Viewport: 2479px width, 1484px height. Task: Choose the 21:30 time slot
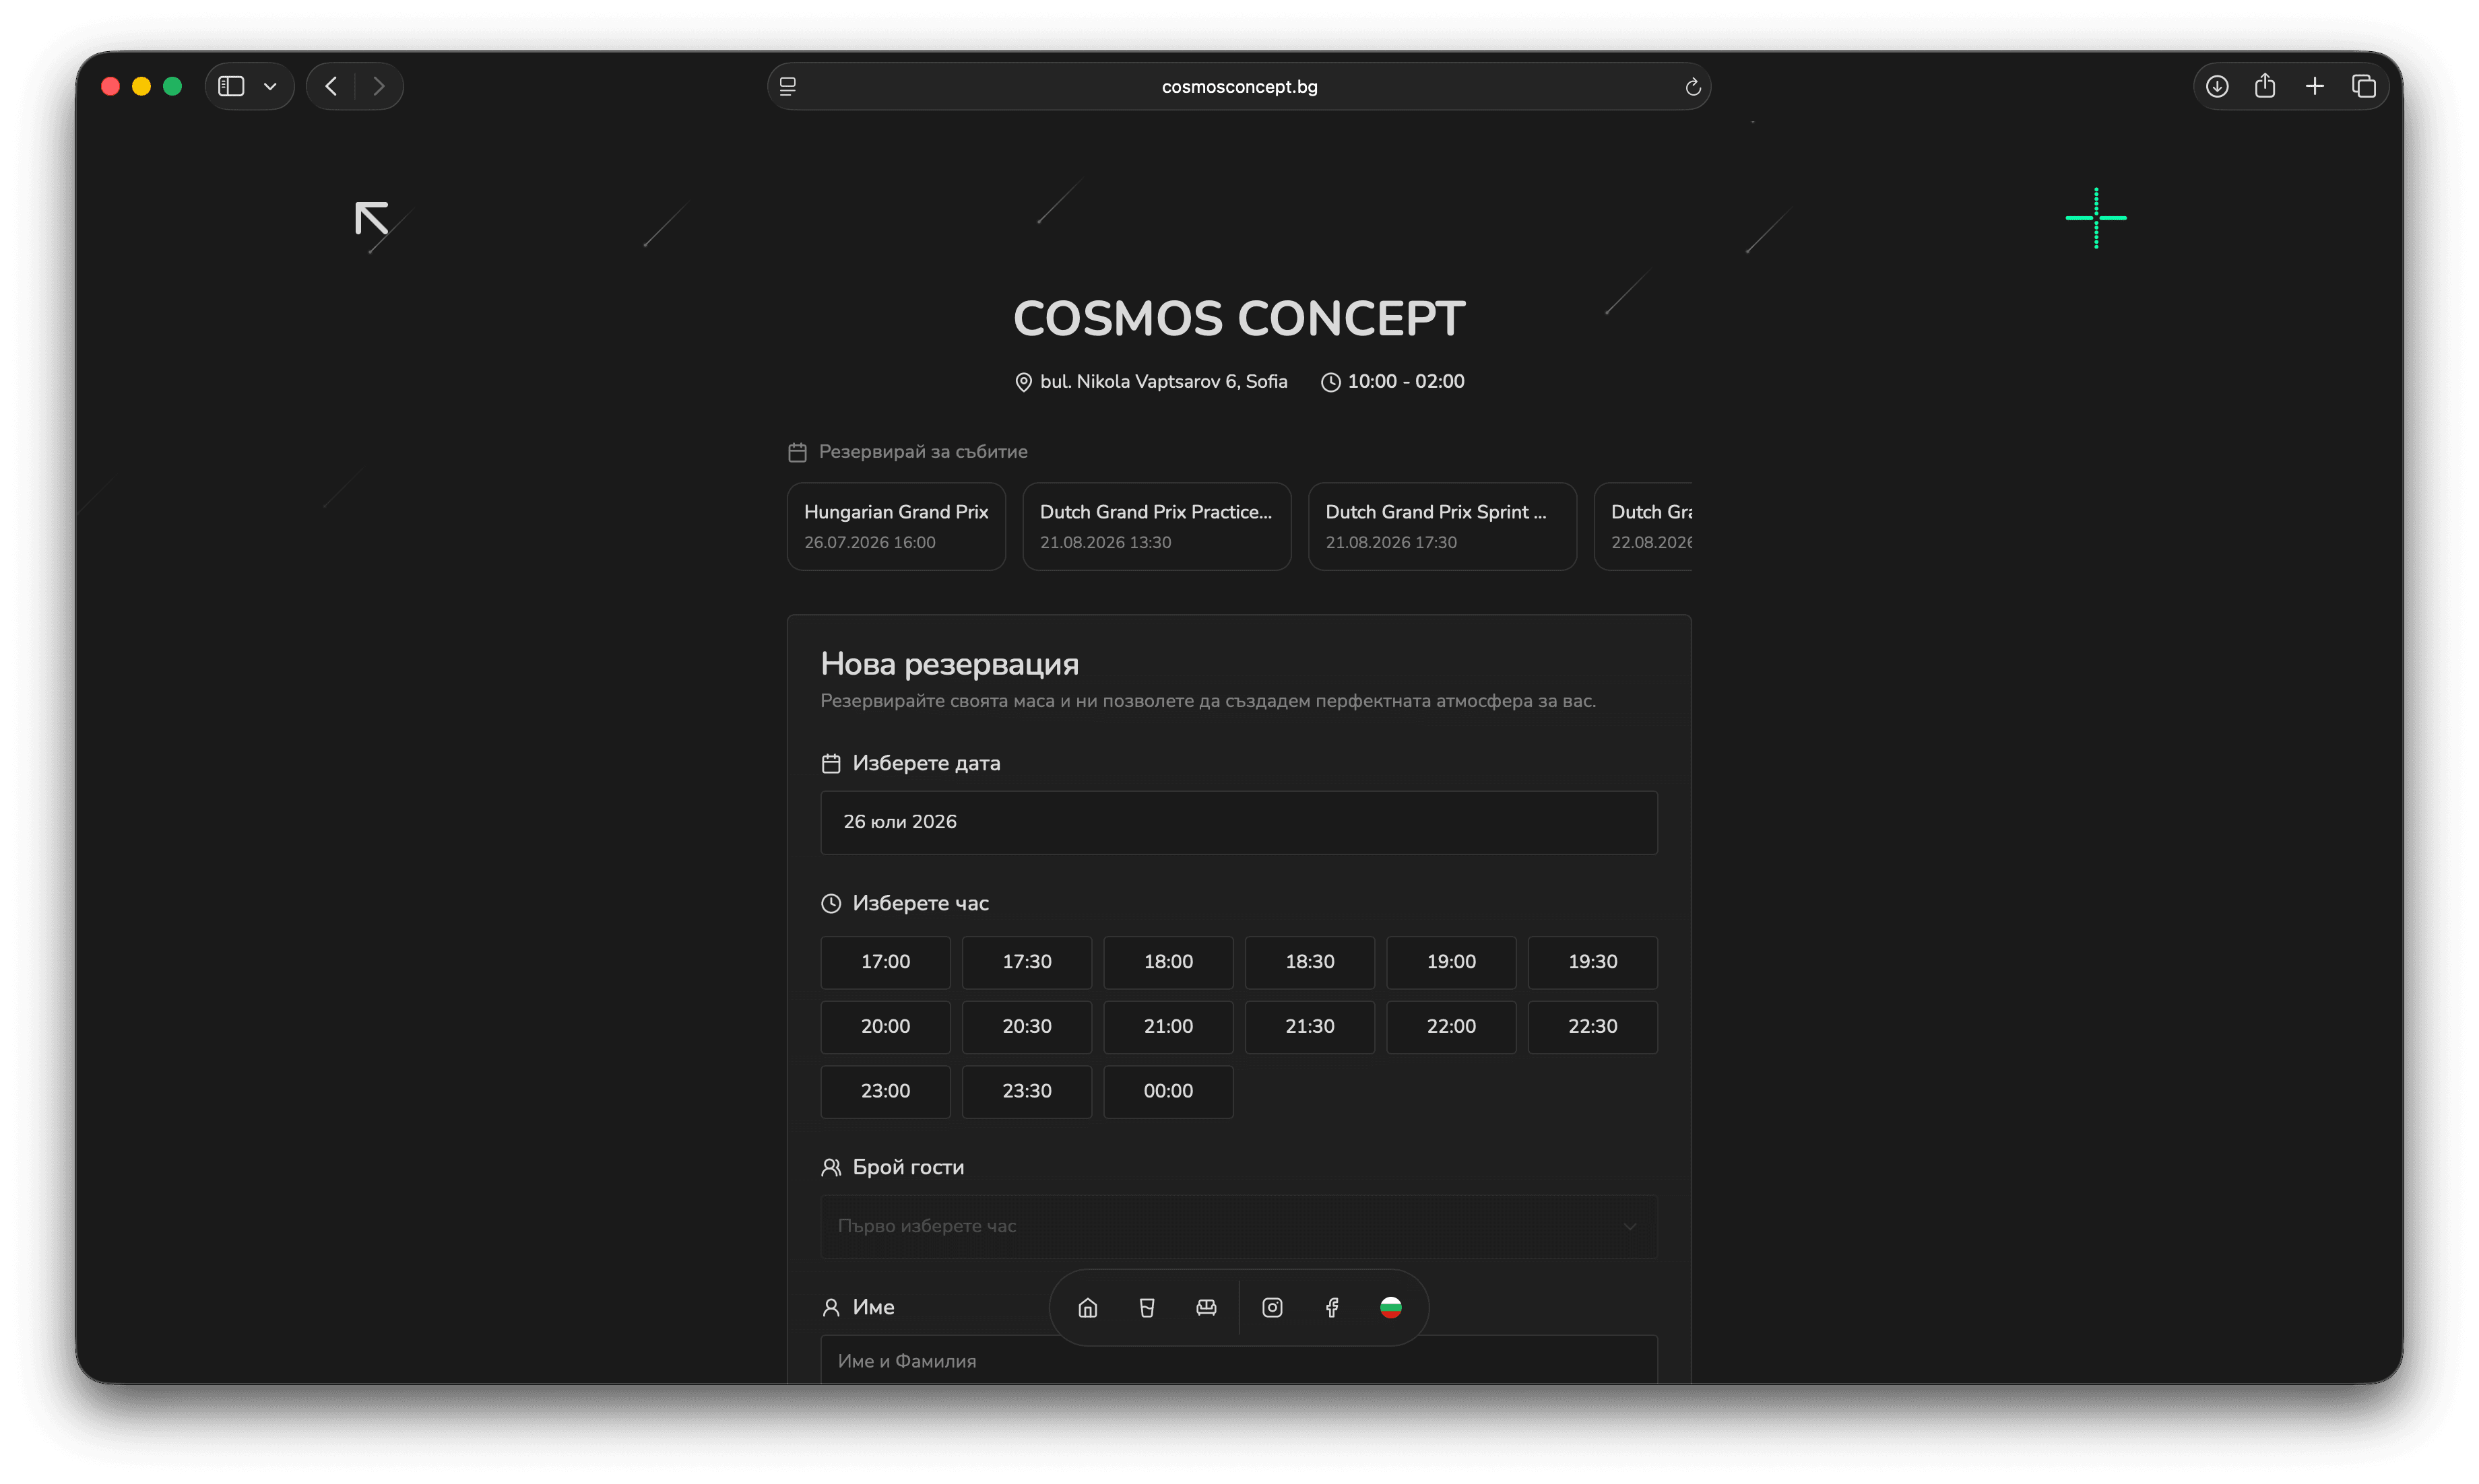click(x=1310, y=1027)
